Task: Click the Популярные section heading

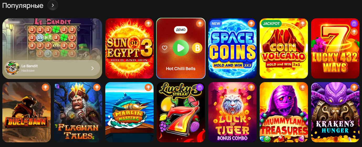Action: 23,5
